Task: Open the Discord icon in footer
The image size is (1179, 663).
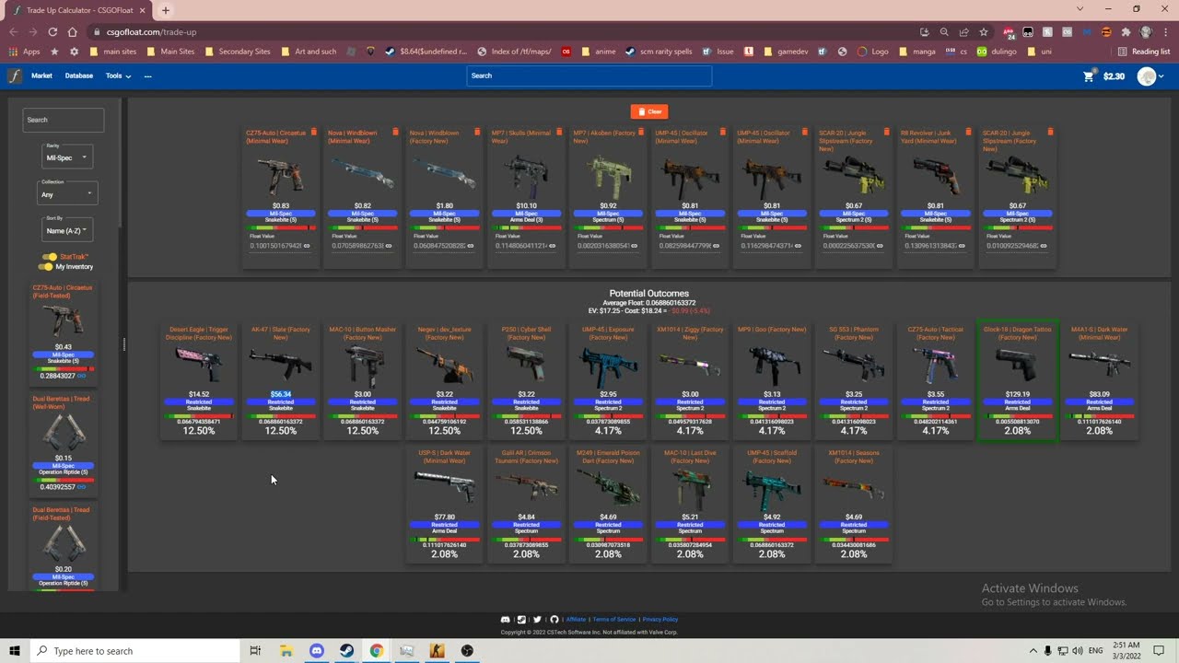Action: click(505, 620)
